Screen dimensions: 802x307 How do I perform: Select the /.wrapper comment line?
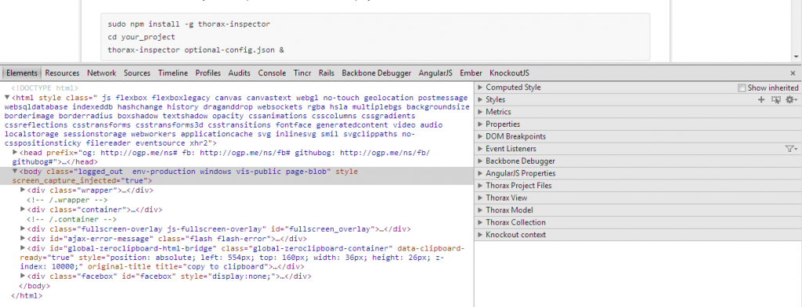click(x=67, y=200)
